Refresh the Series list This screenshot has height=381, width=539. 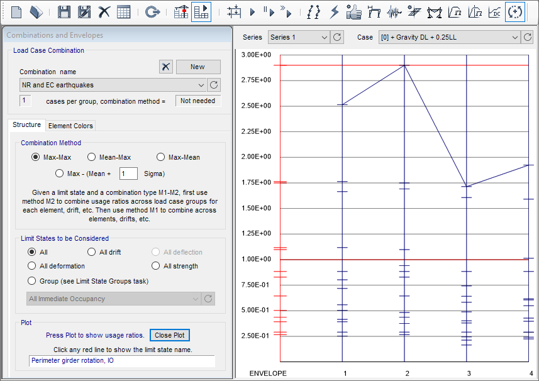337,37
